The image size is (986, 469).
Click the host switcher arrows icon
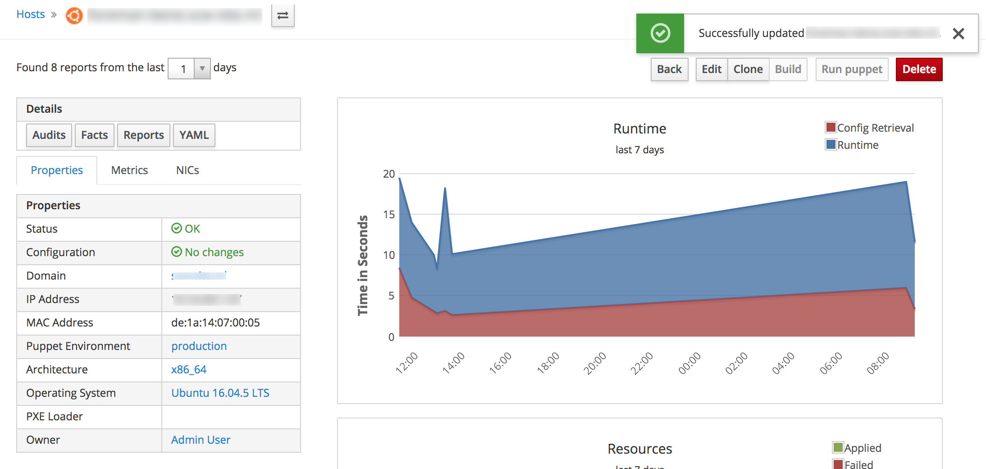pos(283,16)
